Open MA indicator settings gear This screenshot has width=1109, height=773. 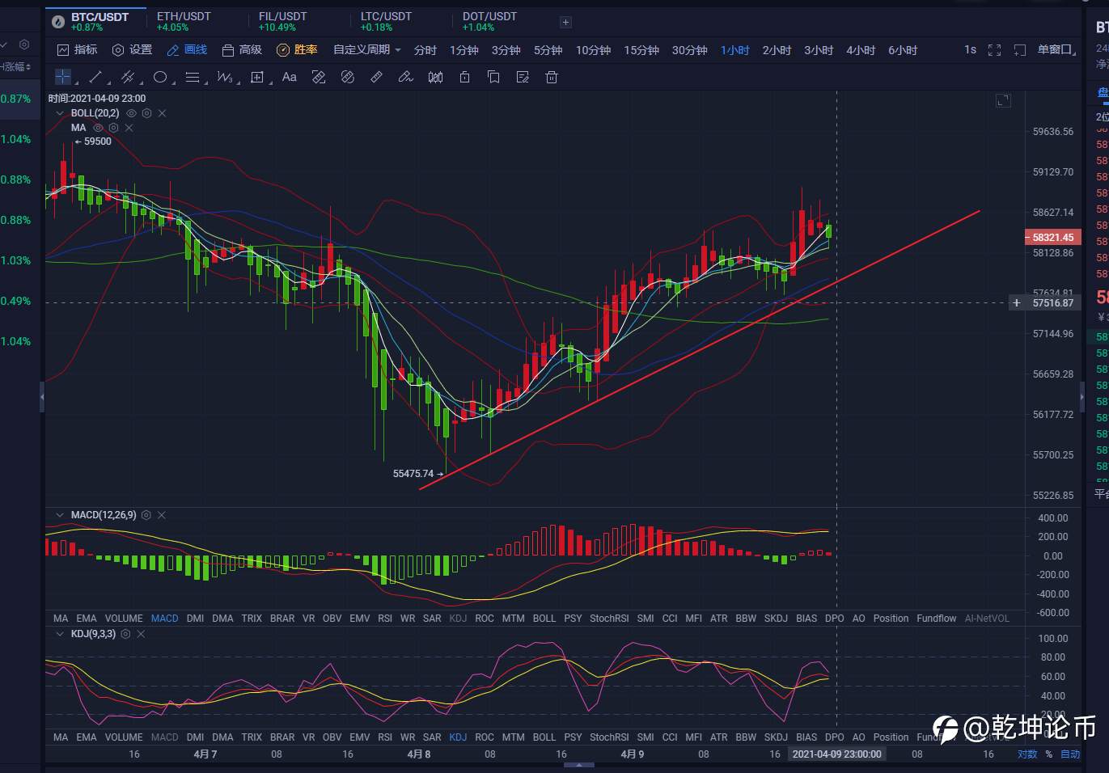[x=113, y=128]
